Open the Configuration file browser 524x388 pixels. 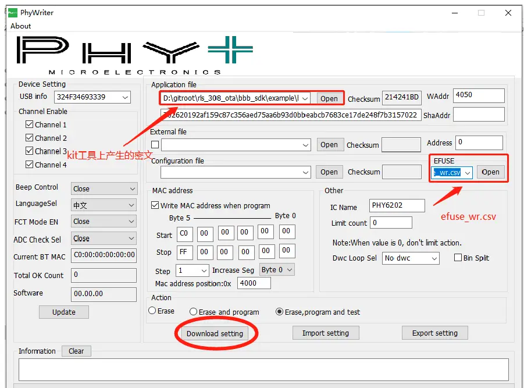pyautogui.click(x=329, y=172)
